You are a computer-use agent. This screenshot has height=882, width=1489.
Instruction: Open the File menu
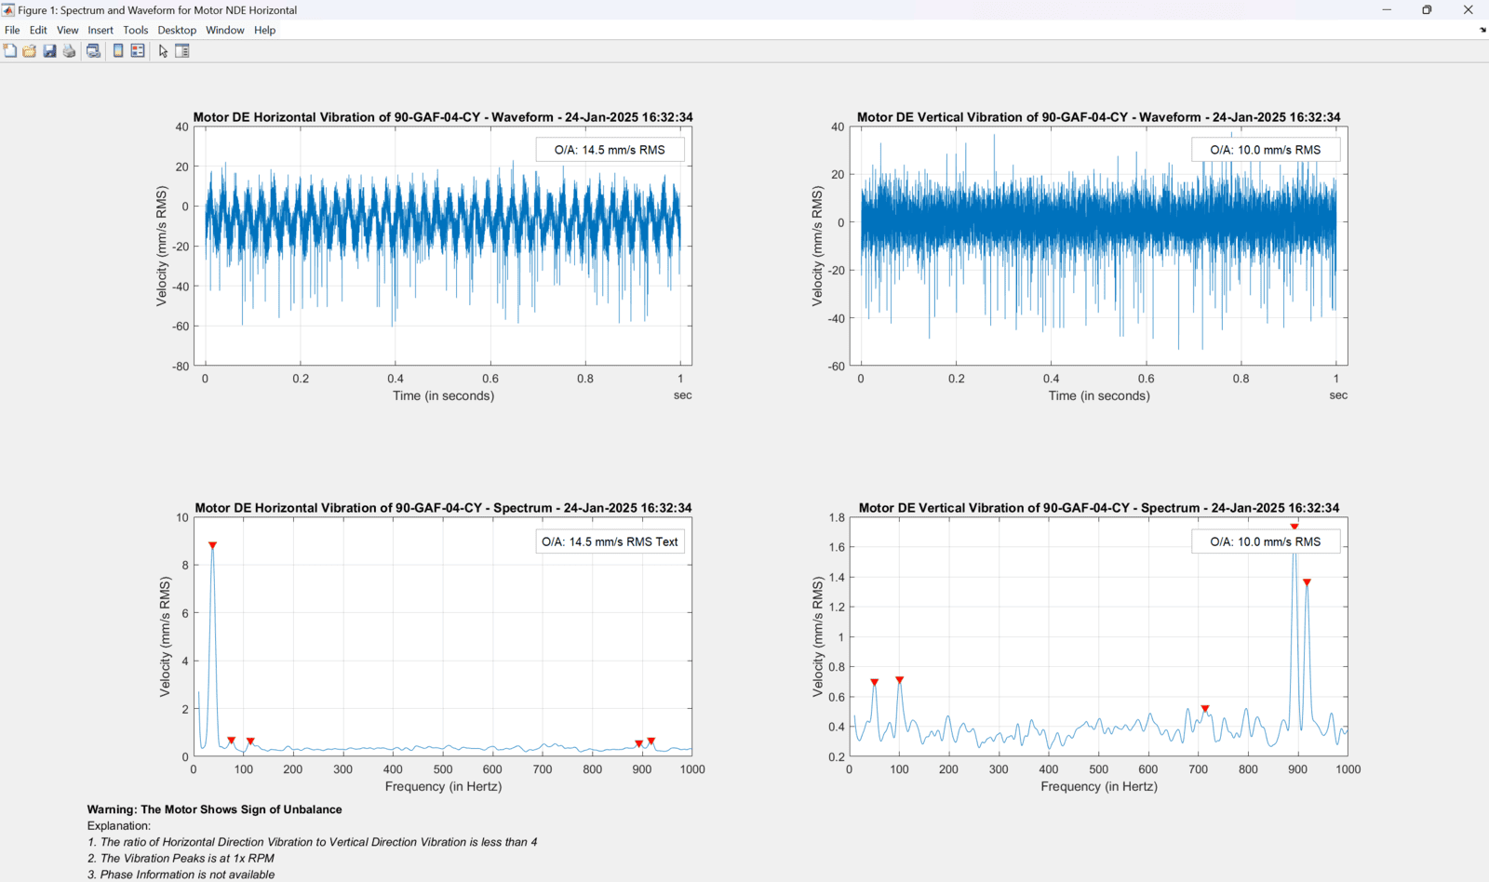coord(12,30)
